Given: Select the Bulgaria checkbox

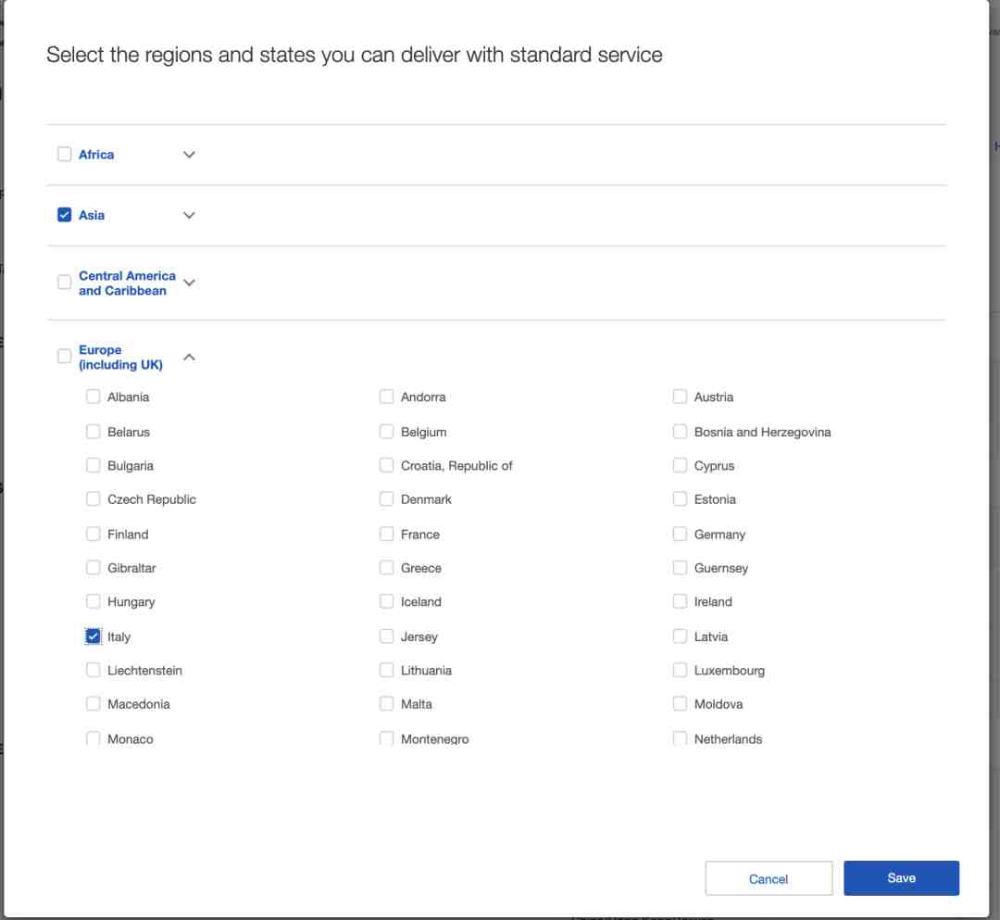Looking at the screenshot, I should (x=94, y=465).
